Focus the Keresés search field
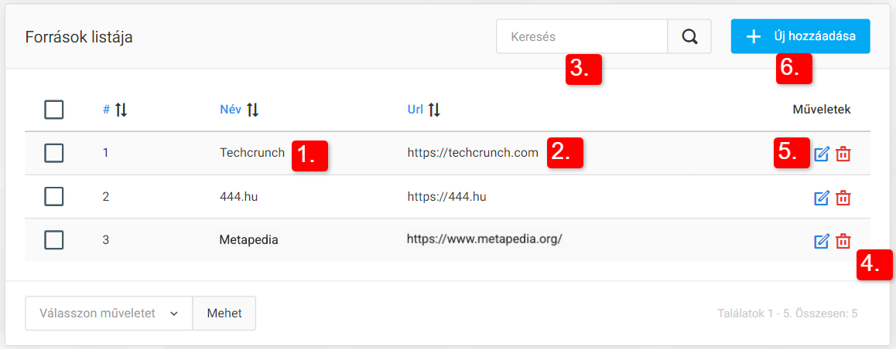 click(582, 36)
